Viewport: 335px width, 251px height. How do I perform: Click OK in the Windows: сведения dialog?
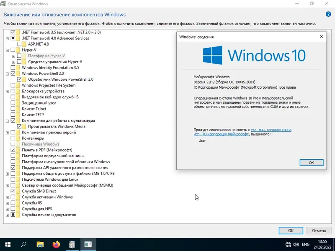tap(311, 163)
